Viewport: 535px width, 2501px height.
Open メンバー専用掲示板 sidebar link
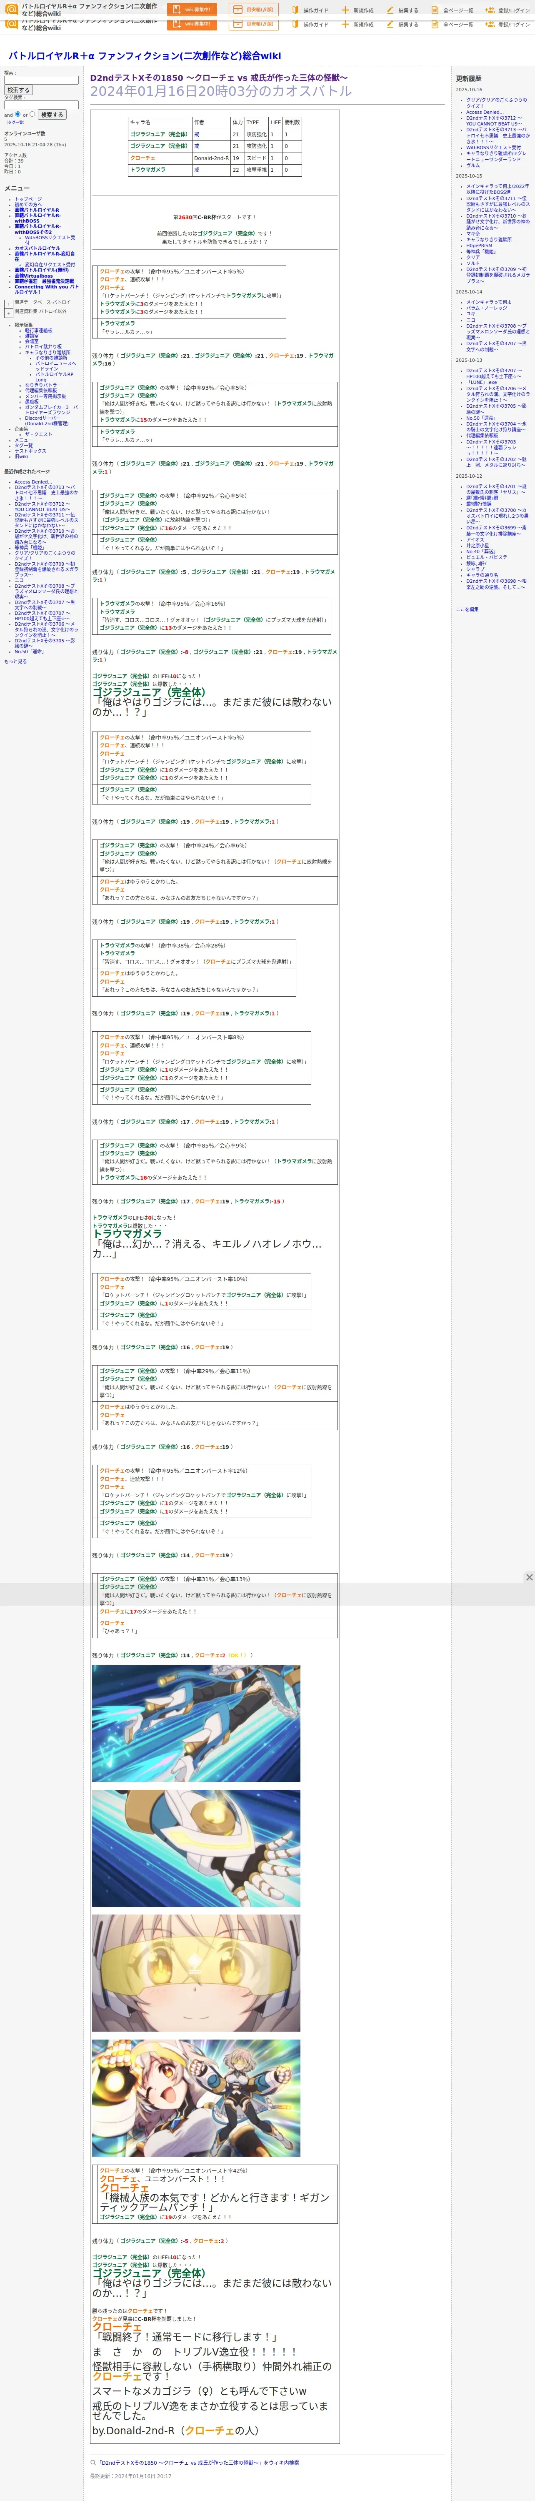pos(46,396)
